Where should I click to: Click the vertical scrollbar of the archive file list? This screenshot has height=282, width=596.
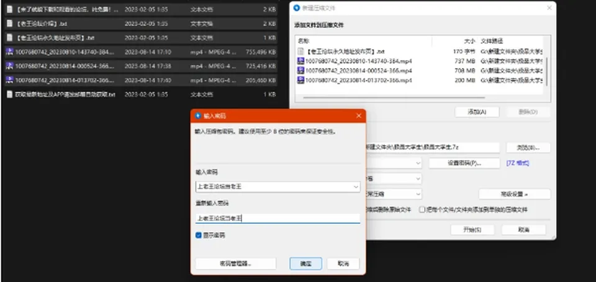[546, 71]
